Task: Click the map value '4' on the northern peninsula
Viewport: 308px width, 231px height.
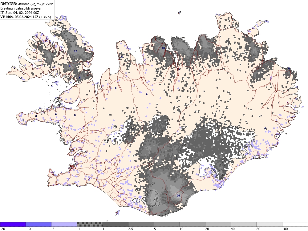Action: [122, 57]
